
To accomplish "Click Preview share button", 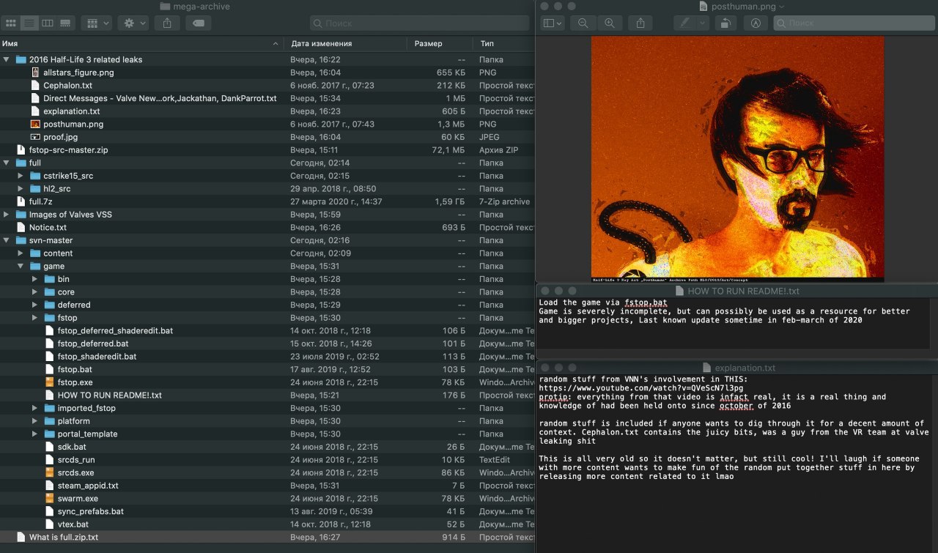I will (x=640, y=23).
